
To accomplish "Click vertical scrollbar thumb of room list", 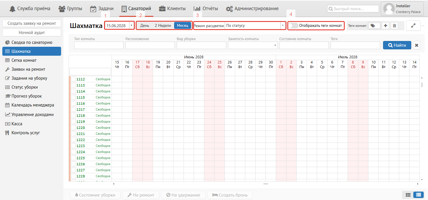I will click(422, 85).
